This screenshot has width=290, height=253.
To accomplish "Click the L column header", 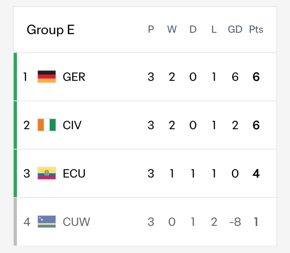I will pyautogui.click(x=214, y=29).
